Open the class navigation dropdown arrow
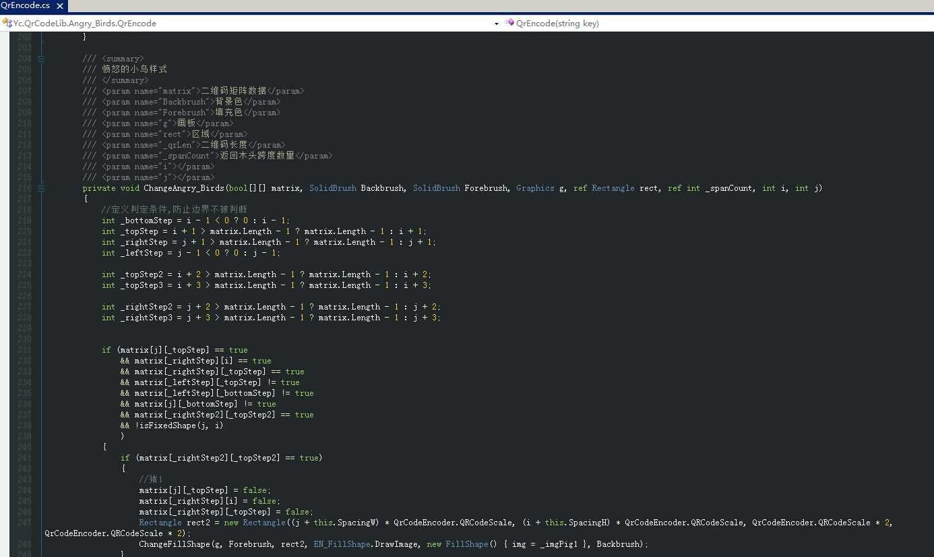 (x=497, y=24)
